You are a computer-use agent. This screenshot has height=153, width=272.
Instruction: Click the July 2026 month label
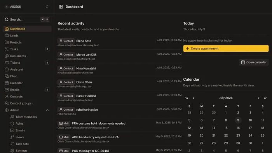(226, 98)
